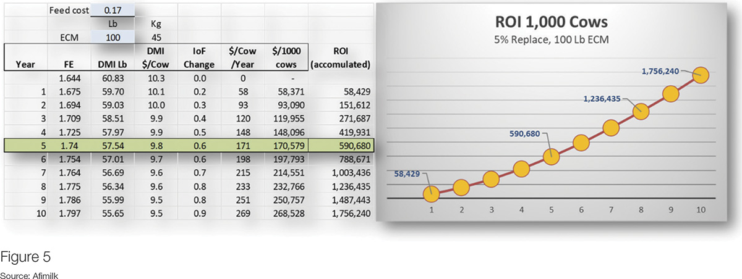
Task: Click the ECM Lb value 100 cell
Action: pyautogui.click(x=112, y=37)
